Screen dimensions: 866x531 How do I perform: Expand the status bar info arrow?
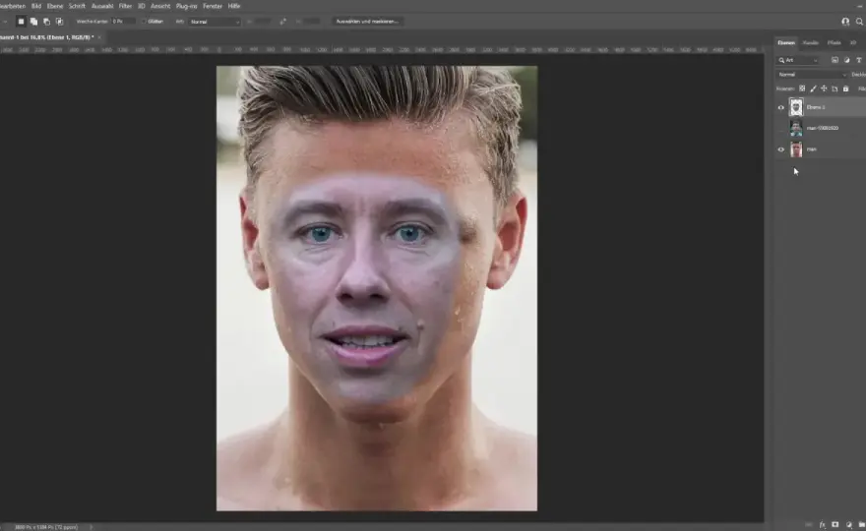click(x=92, y=527)
